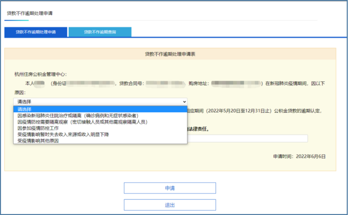Pick the 因疫情防控需要隔离观察 option
The image size is (348, 215).
pos(82,122)
